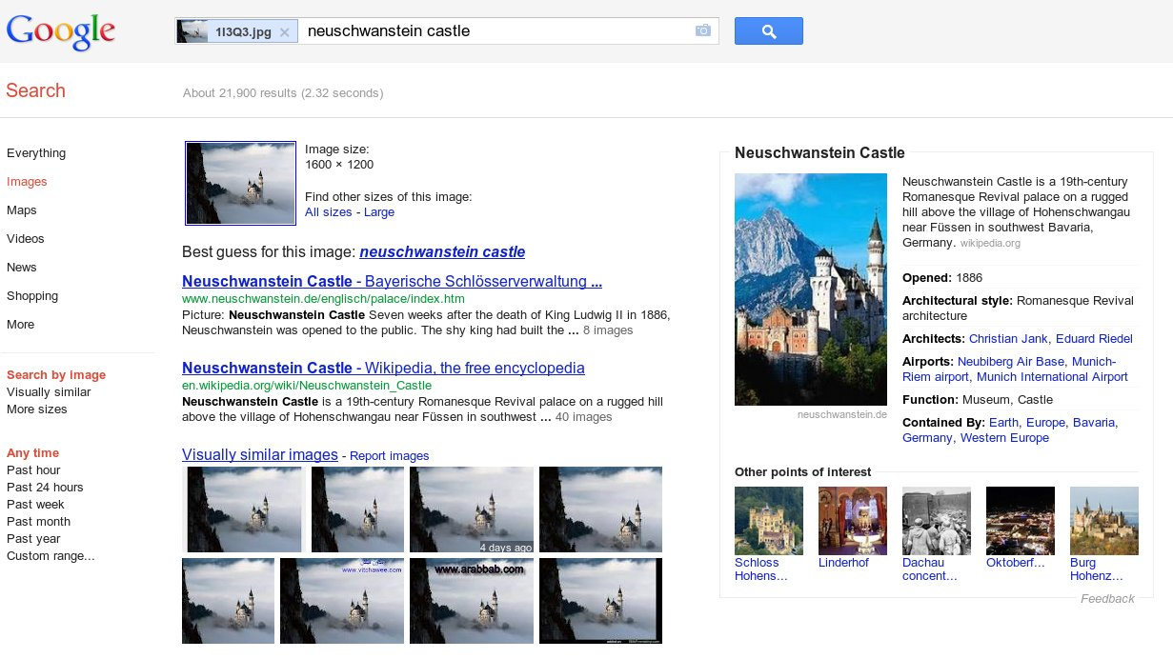Click the Google logo
The image size is (1173, 659).
tap(61, 31)
